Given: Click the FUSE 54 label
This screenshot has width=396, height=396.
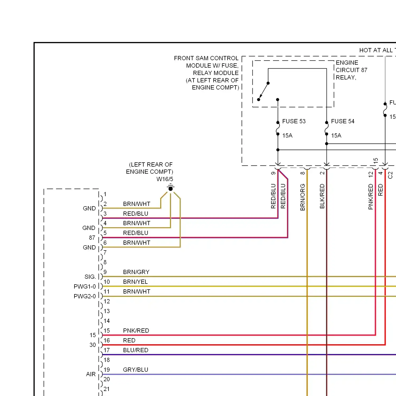Looking at the screenshot, I should pyautogui.click(x=343, y=121).
